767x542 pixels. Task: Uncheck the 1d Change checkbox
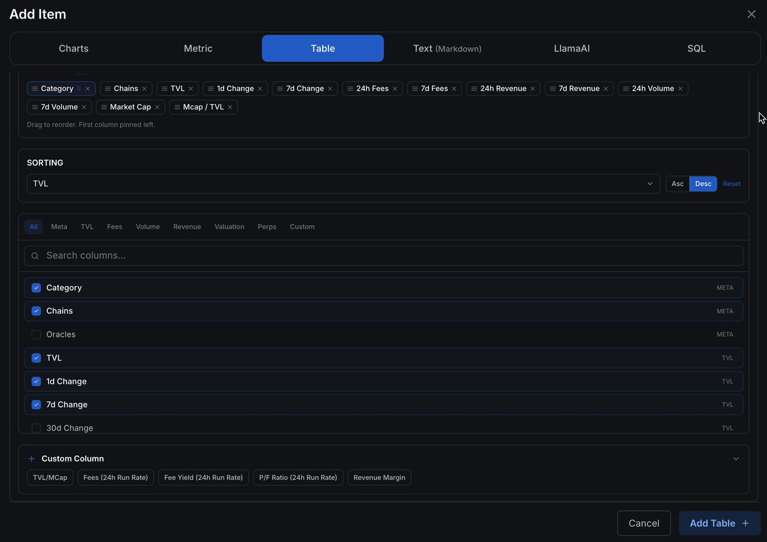[x=36, y=382]
